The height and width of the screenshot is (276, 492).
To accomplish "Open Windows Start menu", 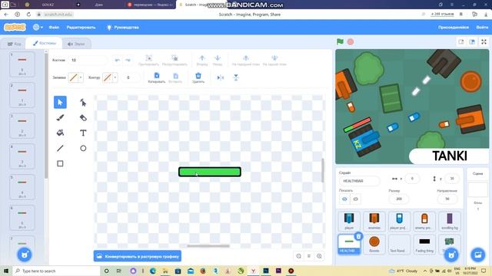I will [6, 271].
